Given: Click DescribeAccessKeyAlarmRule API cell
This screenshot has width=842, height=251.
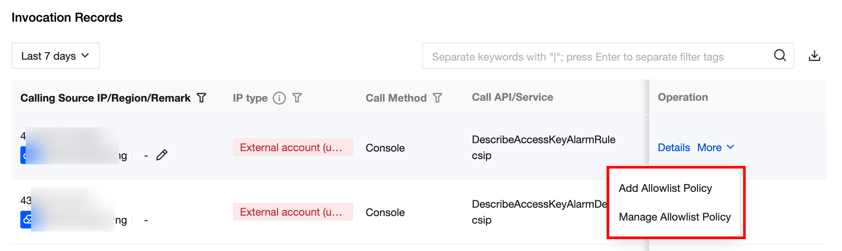Looking at the screenshot, I should click(543, 140).
